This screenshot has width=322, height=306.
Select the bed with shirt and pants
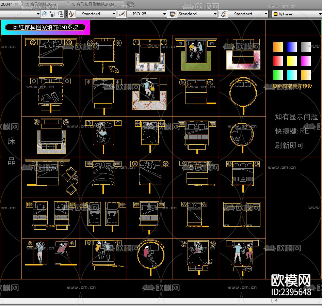click(x=50, y=95)
